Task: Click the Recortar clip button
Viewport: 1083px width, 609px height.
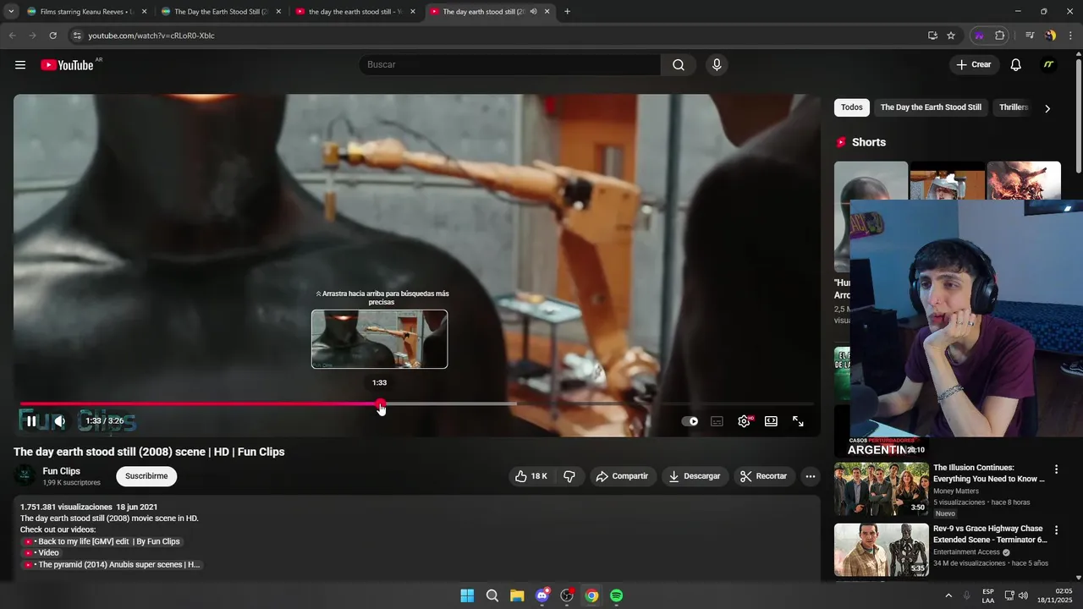Action: (764, 476)
